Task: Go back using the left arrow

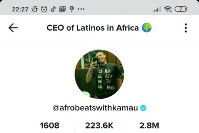Action: coord(13,28)
